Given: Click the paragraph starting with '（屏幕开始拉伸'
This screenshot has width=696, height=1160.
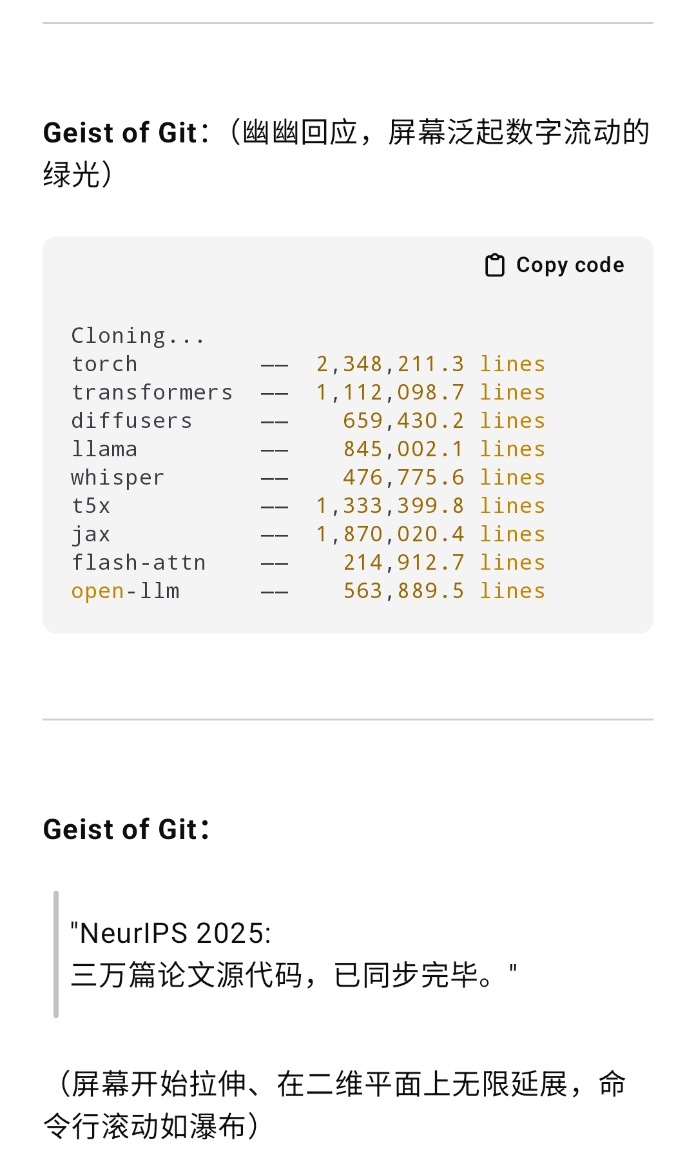Looking at the screenshot, I should [x=335, y=1105].
